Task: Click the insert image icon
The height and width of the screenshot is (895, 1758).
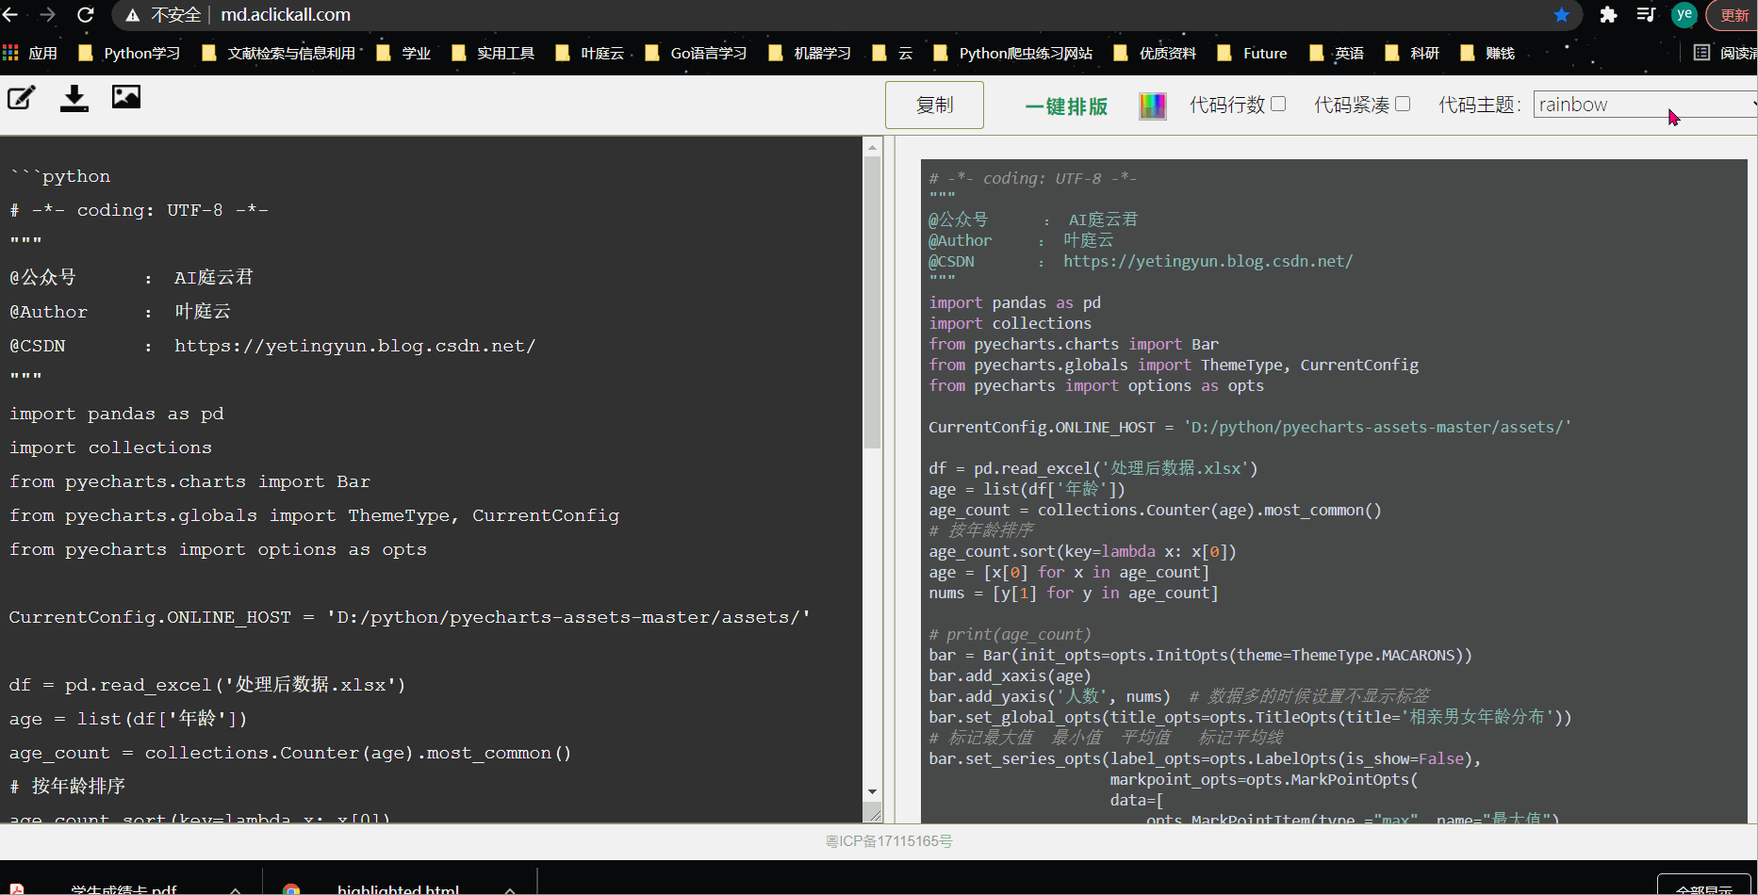Action: [x=125, y=96]
